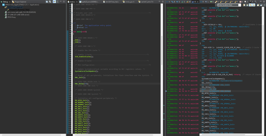Open the Breakpoints view tab (B)

[x=173, y=2]
